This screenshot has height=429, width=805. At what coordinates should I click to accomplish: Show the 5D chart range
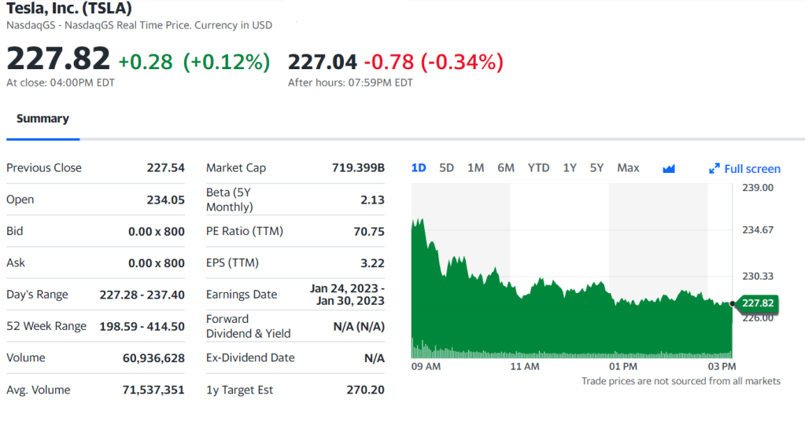[x=447, y=168]
